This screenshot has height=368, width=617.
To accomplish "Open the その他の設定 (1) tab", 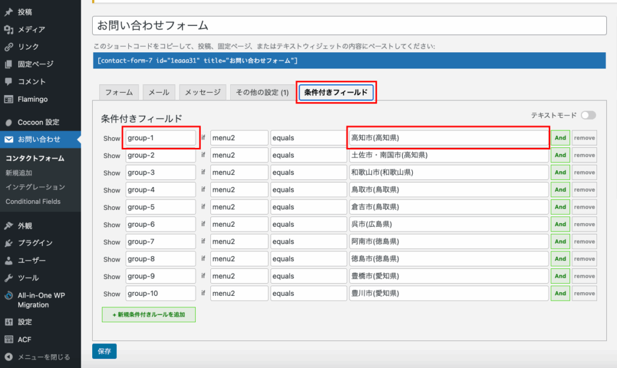I will point(262,93).
